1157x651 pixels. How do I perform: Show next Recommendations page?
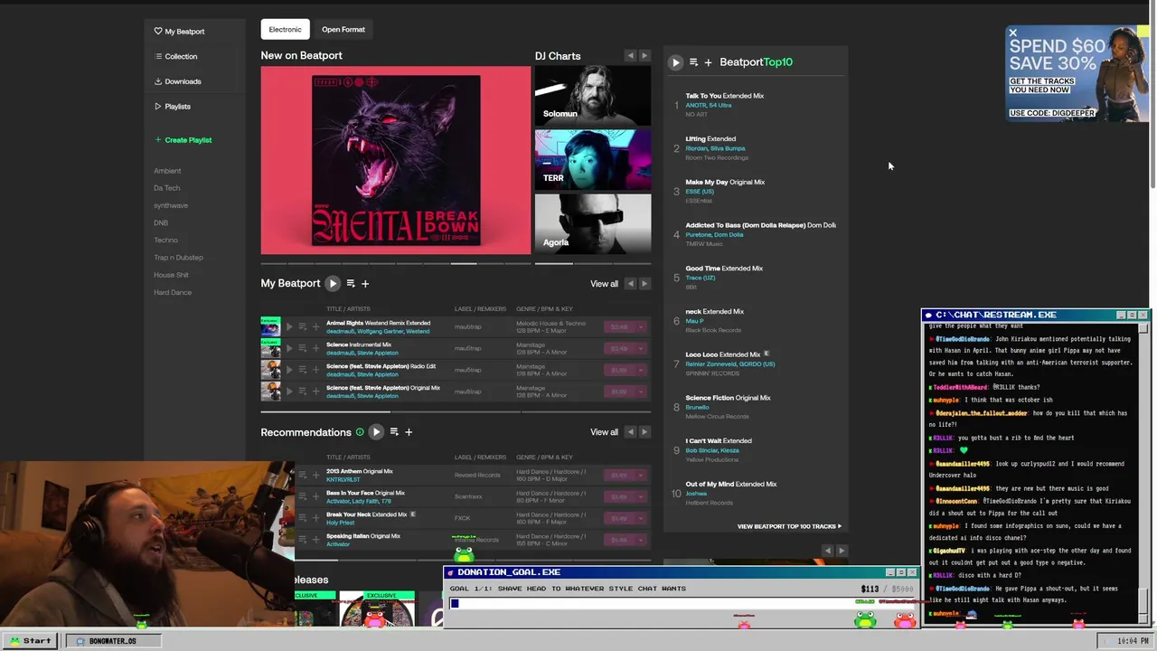644,432
